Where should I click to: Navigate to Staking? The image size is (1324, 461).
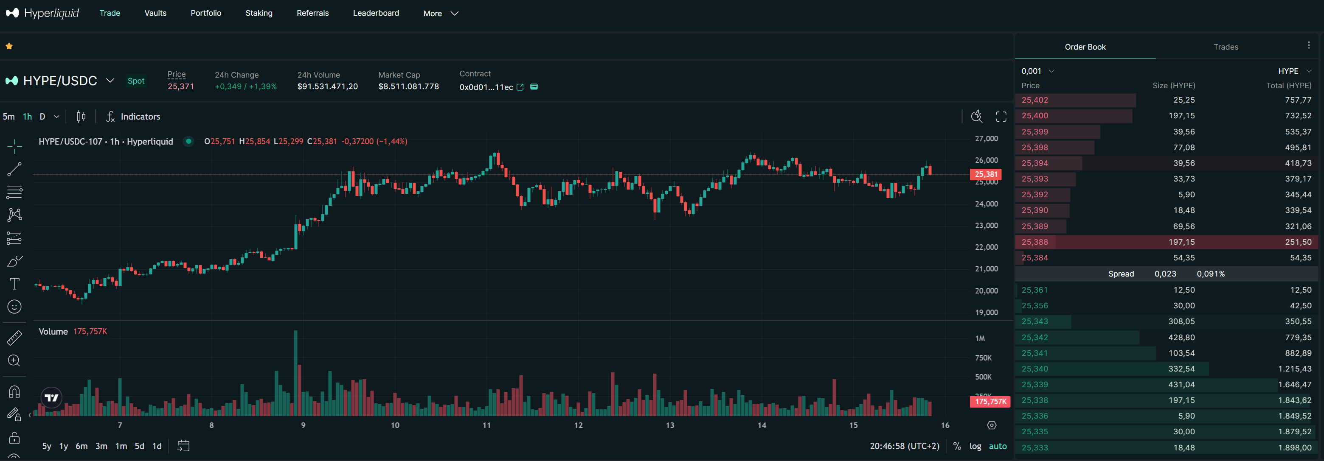point(259,13)
